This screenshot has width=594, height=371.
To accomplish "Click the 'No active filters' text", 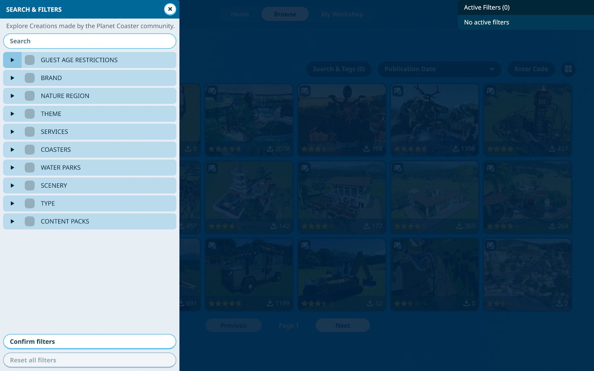I will tap(486, 22).
